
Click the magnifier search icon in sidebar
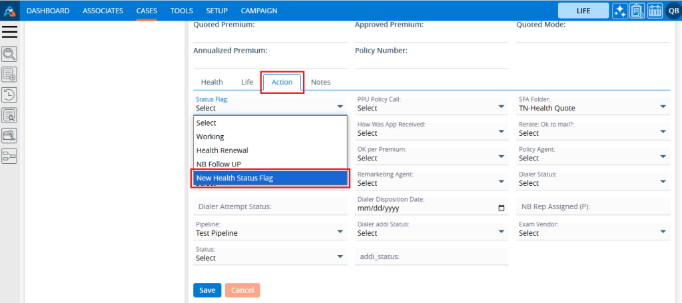[10, 54]
